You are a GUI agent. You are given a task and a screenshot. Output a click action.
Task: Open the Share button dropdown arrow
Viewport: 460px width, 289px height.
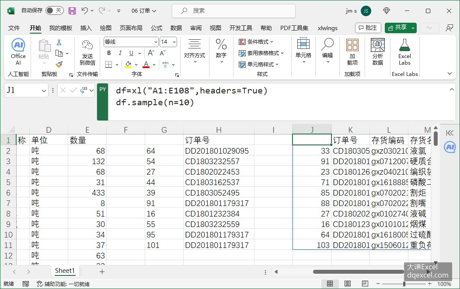coord(413,28)
